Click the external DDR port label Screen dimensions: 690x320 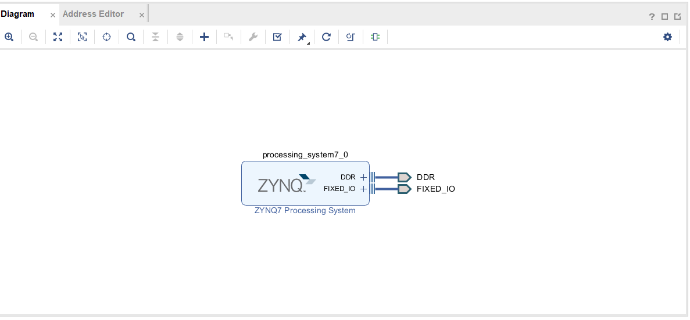click(x=426, y=177)
